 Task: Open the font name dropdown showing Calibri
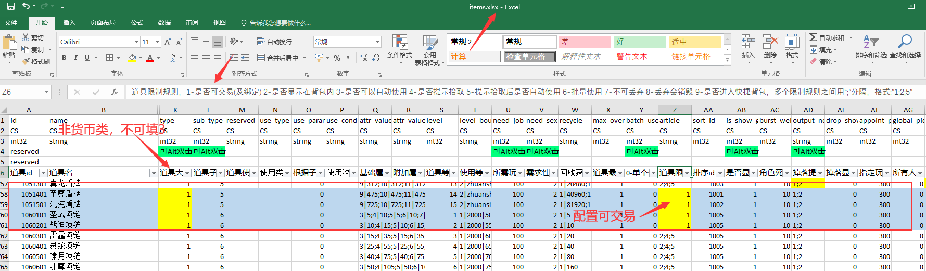pyautogui.click(x=136, y=42)
